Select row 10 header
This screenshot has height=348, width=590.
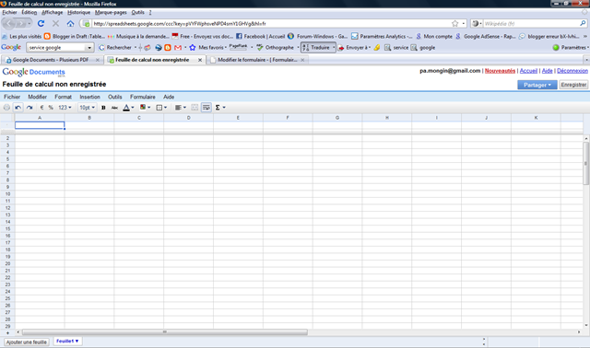(7, 194)
